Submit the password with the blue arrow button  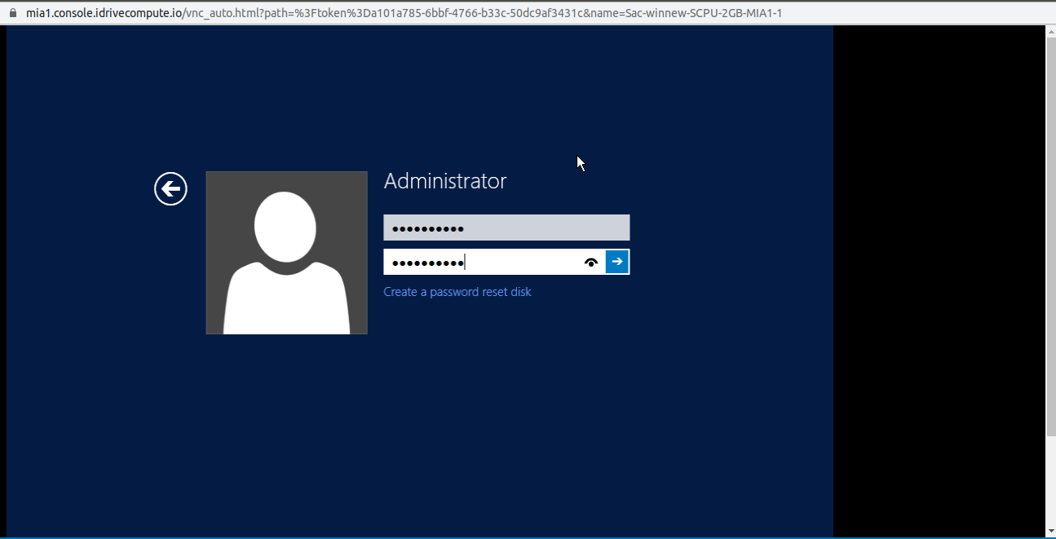617,262
